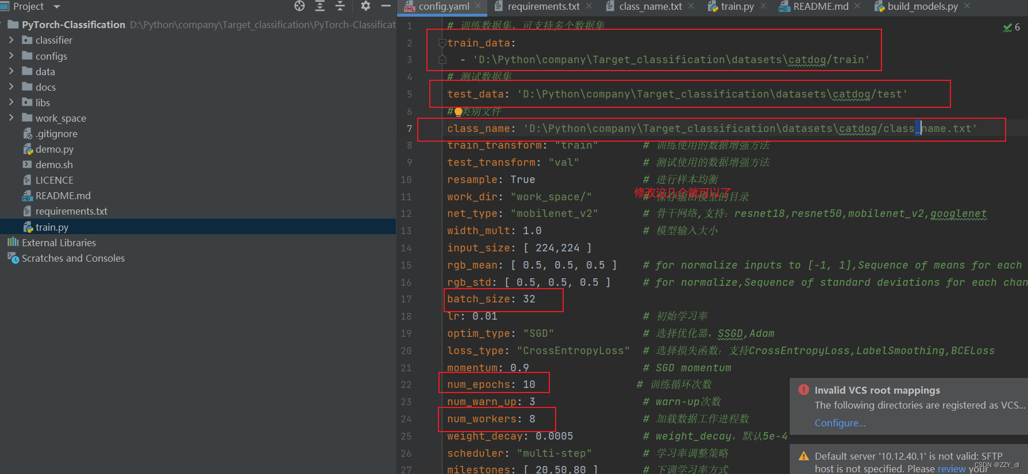The image size is (1028, 474).
Task: Click Configure... link in VCS notification
Action: tap(840, 423)
